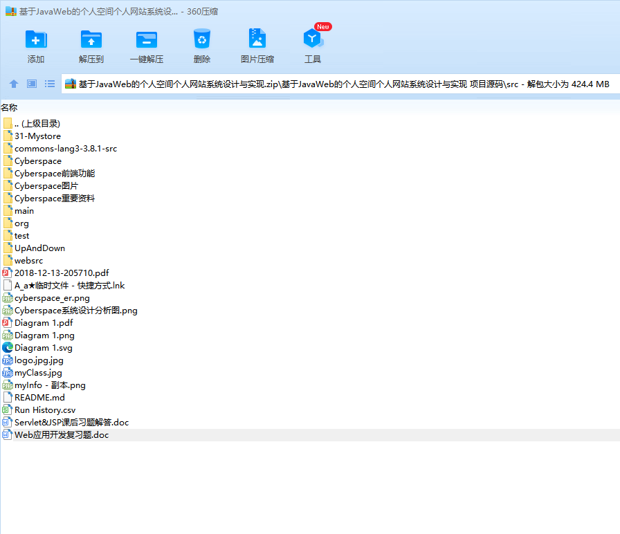
Task: Switch to the list view icon
Action: [x=50, y=84]
